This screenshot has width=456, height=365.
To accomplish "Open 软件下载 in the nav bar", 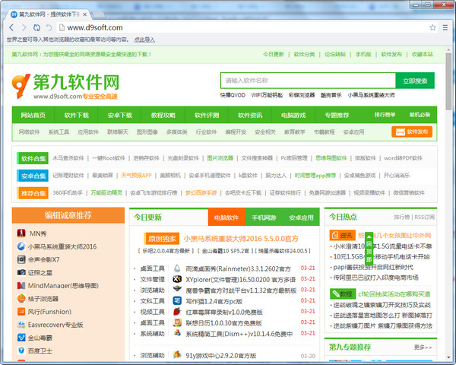I will pos(77,115).
